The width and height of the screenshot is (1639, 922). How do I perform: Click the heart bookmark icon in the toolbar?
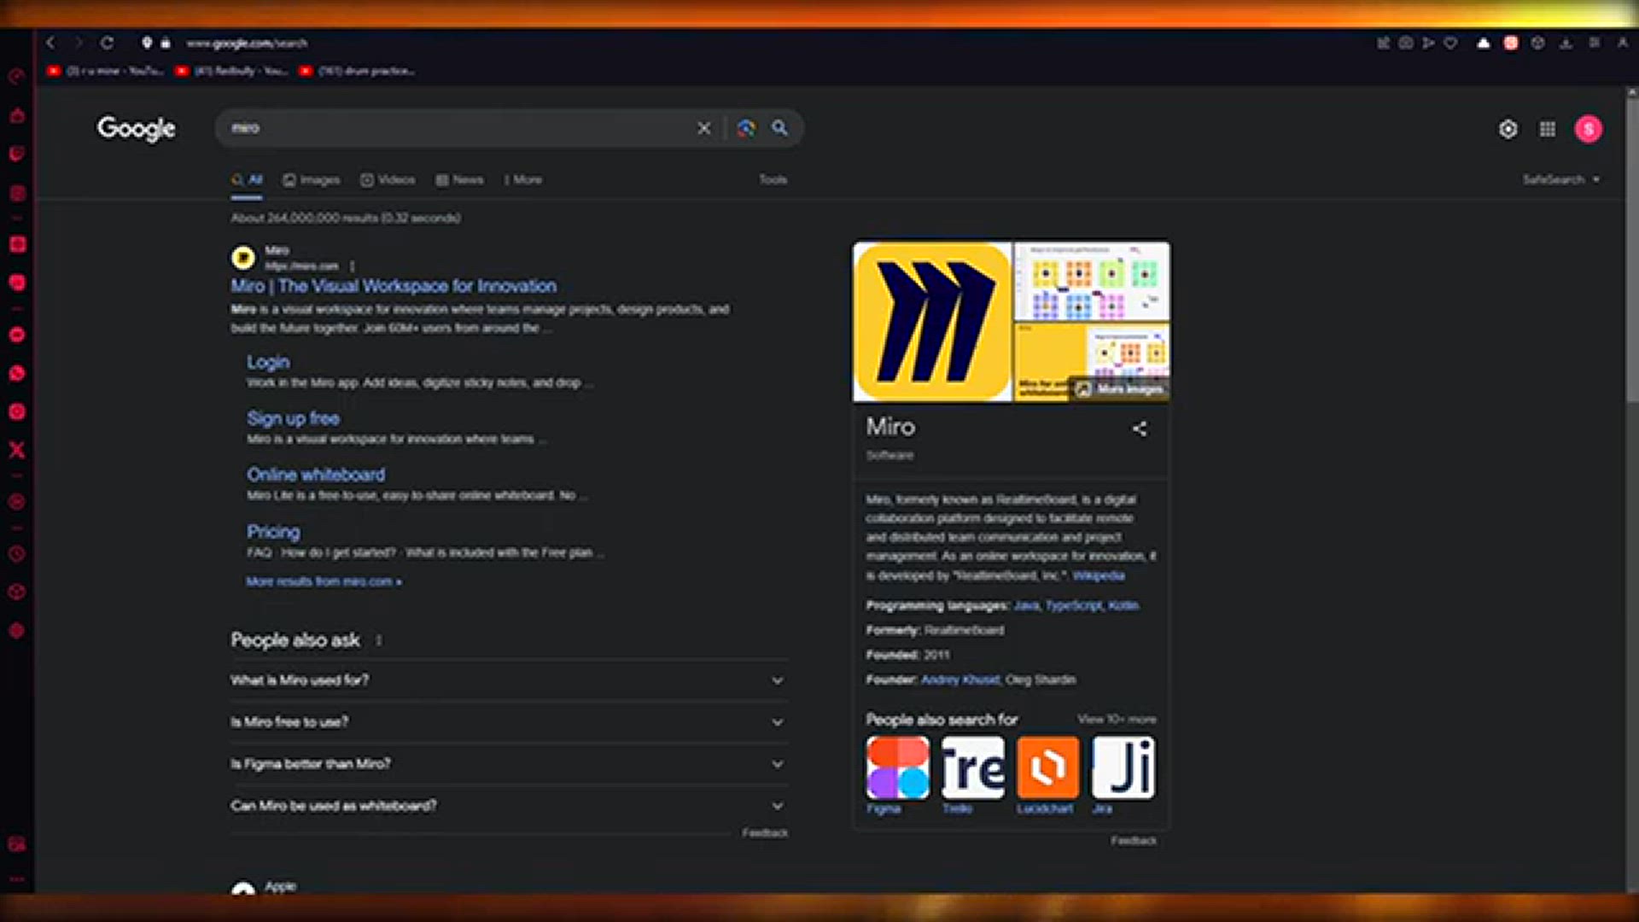[x=1450, y=43]
